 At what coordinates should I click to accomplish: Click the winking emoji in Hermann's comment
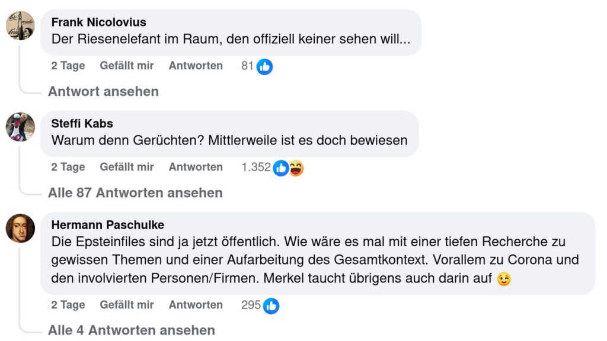(504, 279)
